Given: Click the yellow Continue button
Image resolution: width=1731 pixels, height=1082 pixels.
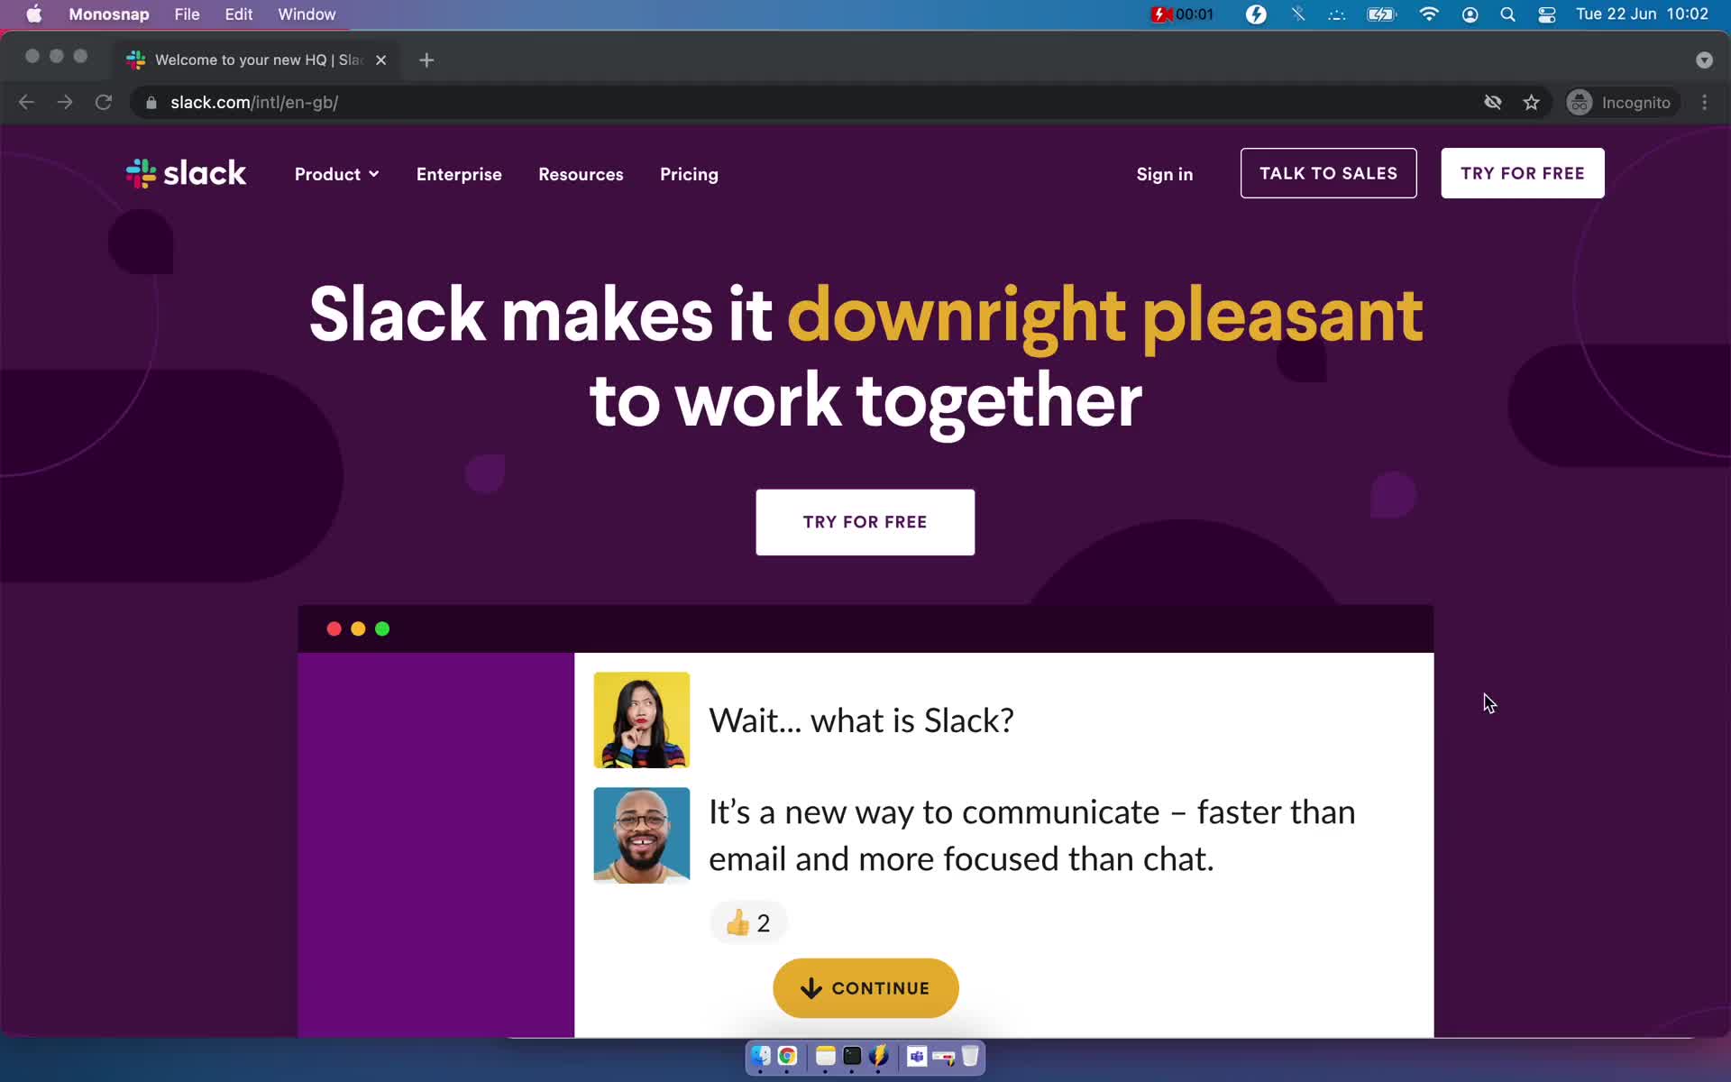Looking at the screenshot, I should tap(865, 988).
